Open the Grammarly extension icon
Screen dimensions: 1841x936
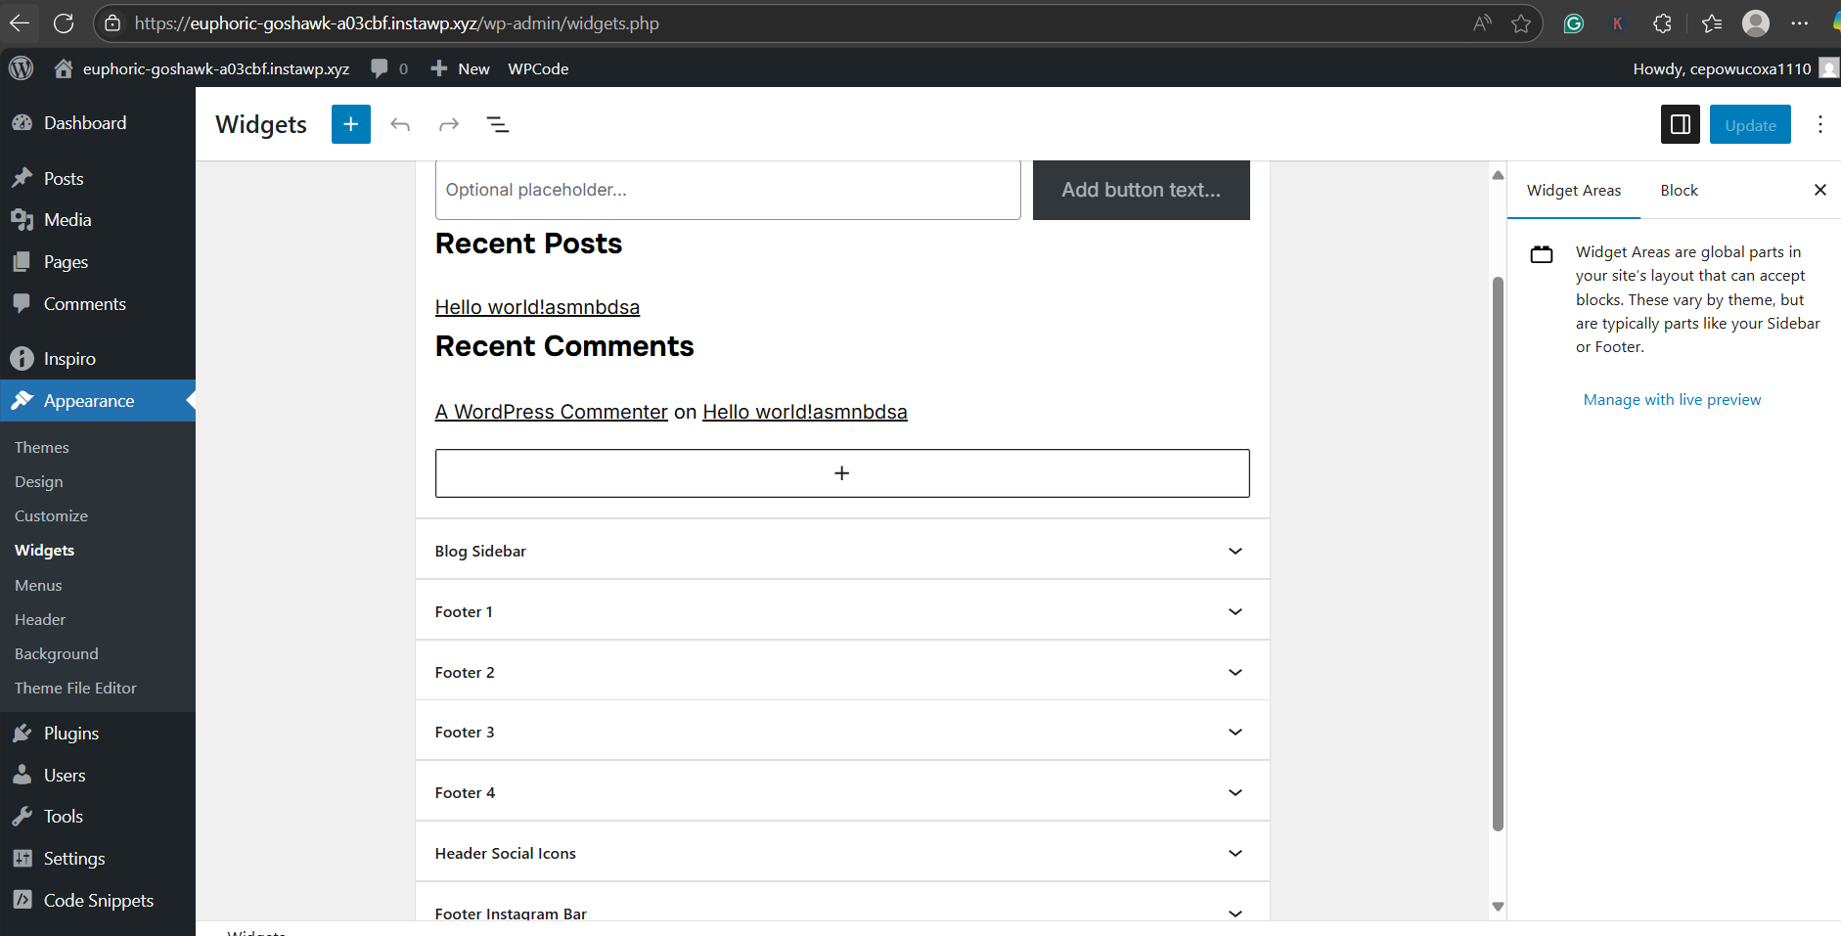[1573, 23]
